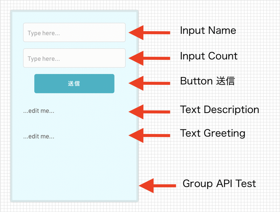Click the 送信 submit button
Image resolution: width=280 pixels, height=212 pixels.
pos(74,84)
